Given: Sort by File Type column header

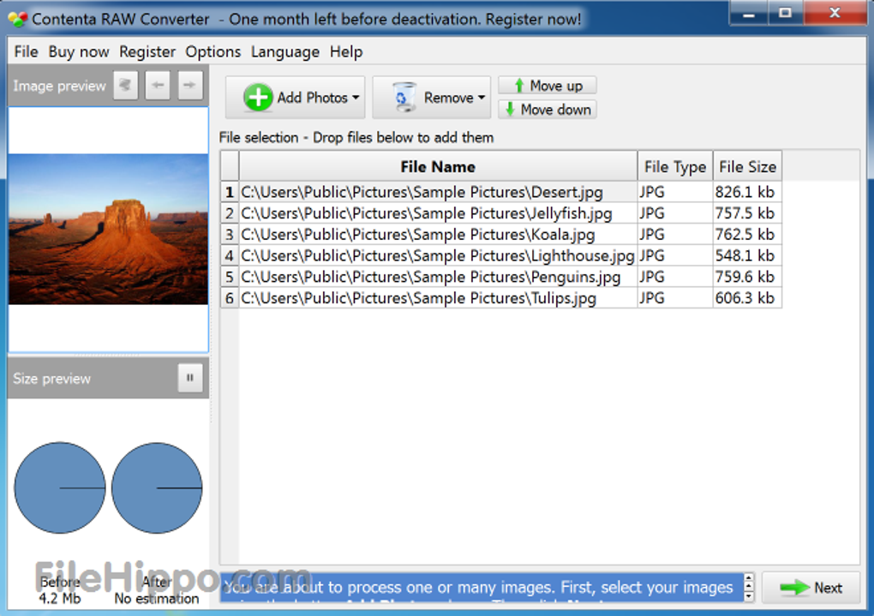Looking at the screenshot, I should [x=675, y=167].
